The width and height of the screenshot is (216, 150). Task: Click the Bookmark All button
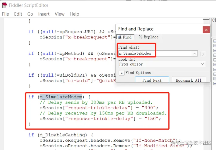click(189, 80)
